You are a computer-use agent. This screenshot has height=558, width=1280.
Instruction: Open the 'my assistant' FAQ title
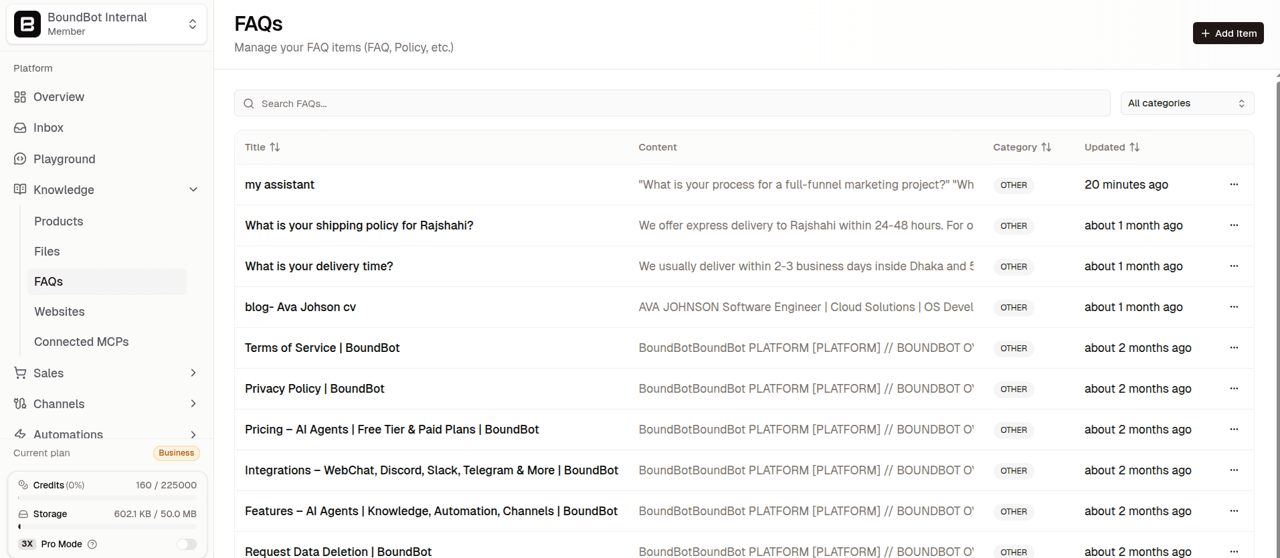[279, 185]
